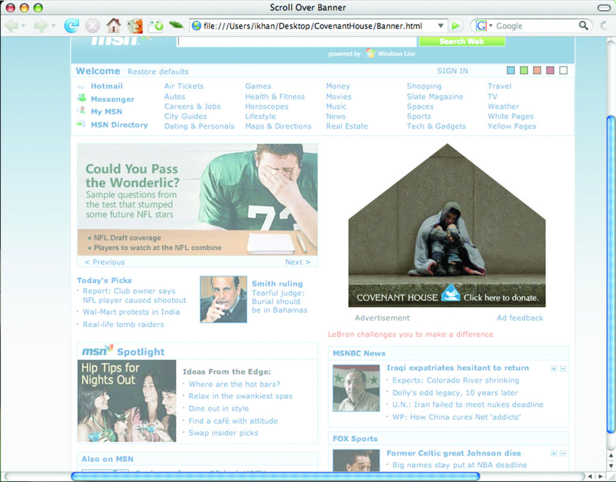Click the page-with-green-plus toolbar icon

point(156,26)
